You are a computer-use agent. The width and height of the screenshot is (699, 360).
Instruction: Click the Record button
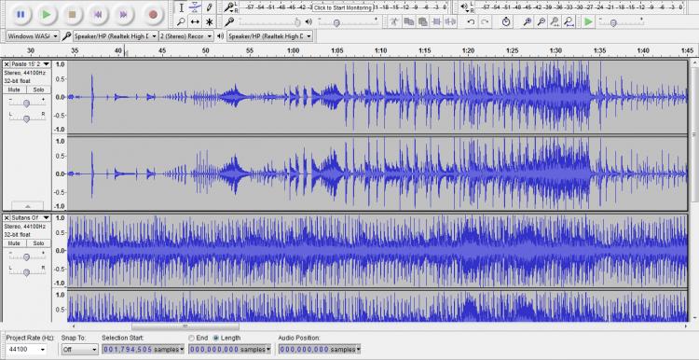tap(153, 14)
